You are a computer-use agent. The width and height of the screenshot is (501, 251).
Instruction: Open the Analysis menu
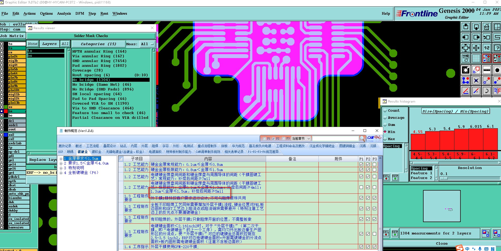[64, 14]
